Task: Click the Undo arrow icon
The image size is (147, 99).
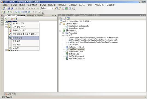Action: [x=27, y=8]
